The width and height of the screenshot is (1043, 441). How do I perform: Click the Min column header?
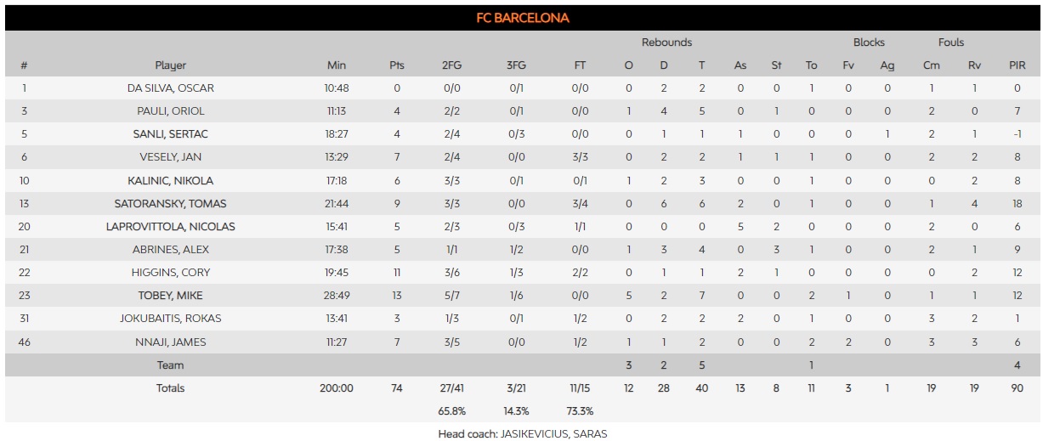coord(337,65)
